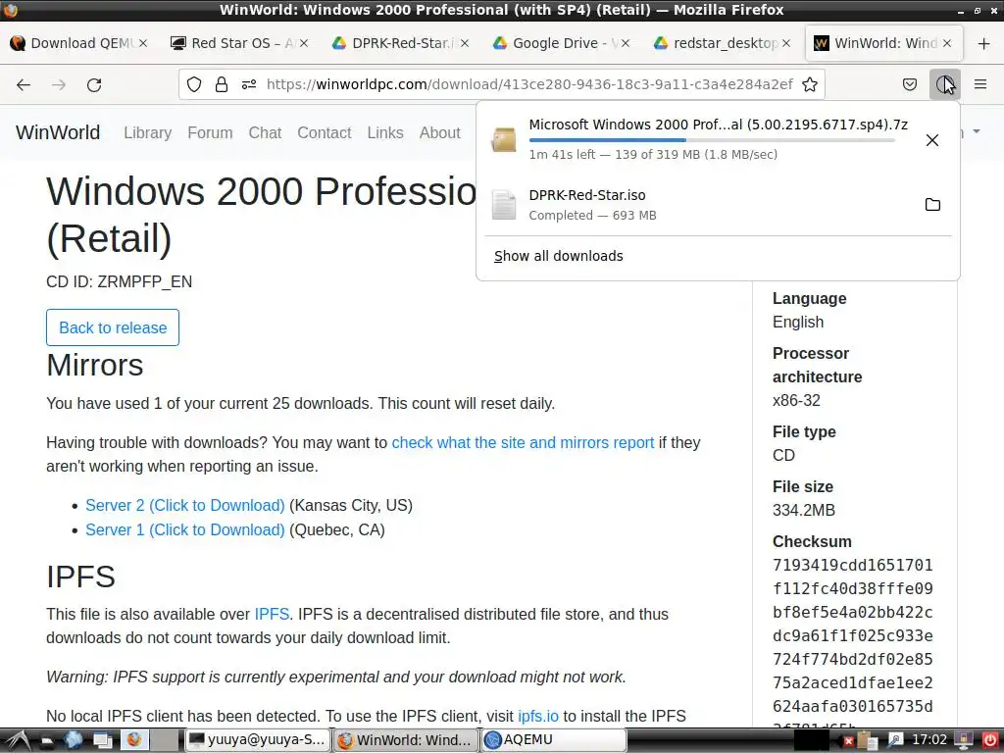
Task: View site security via padlock icon
Action: 222,84
